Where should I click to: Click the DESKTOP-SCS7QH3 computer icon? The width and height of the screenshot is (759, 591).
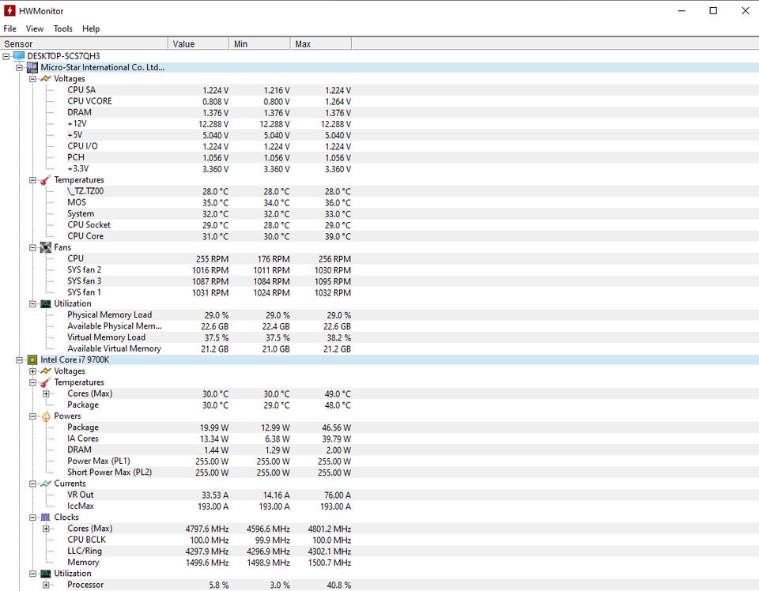19,56
